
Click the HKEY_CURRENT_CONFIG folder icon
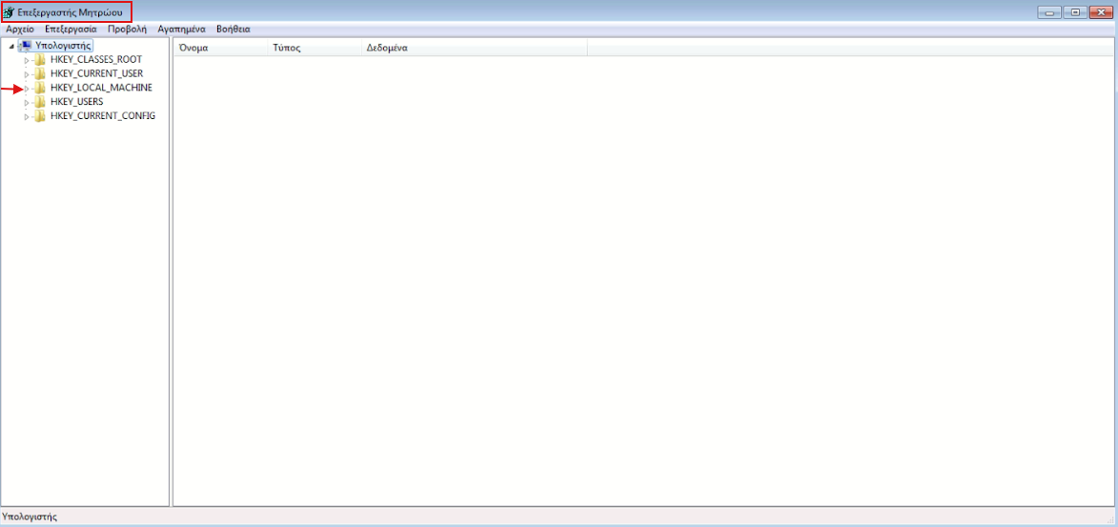40,116
